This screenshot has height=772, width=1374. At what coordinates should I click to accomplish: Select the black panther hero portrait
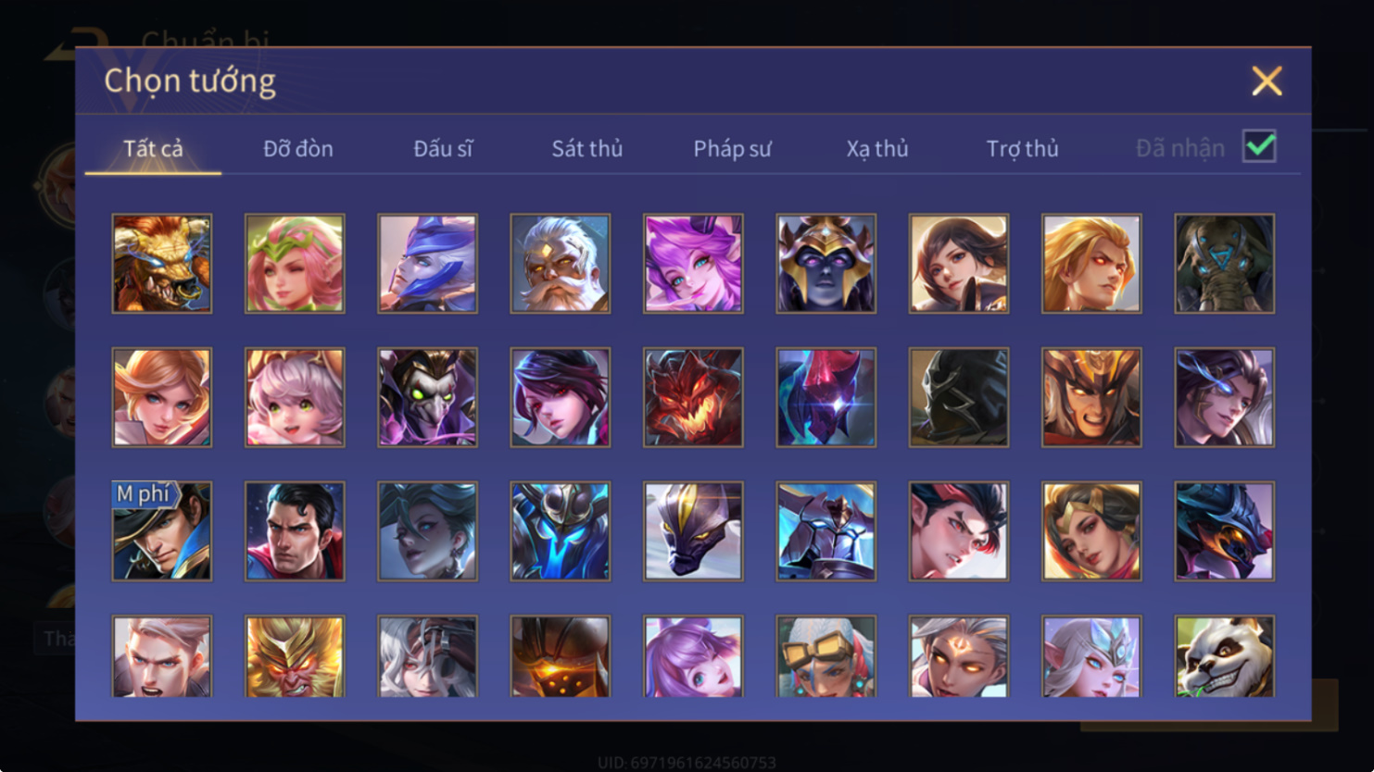coord(693,531)
